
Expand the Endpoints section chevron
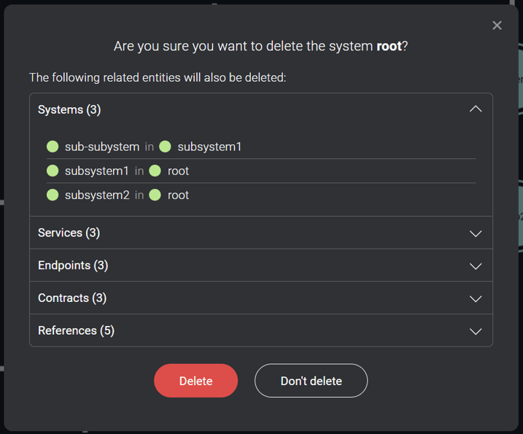pos(476,266)
